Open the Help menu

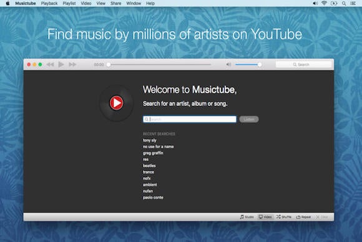point(150,4)
